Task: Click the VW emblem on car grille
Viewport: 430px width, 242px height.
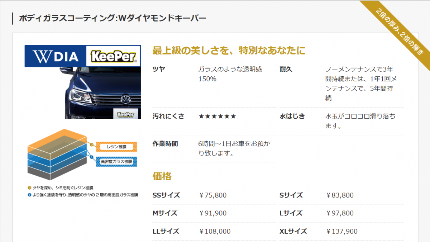Action: coord(126,99)
